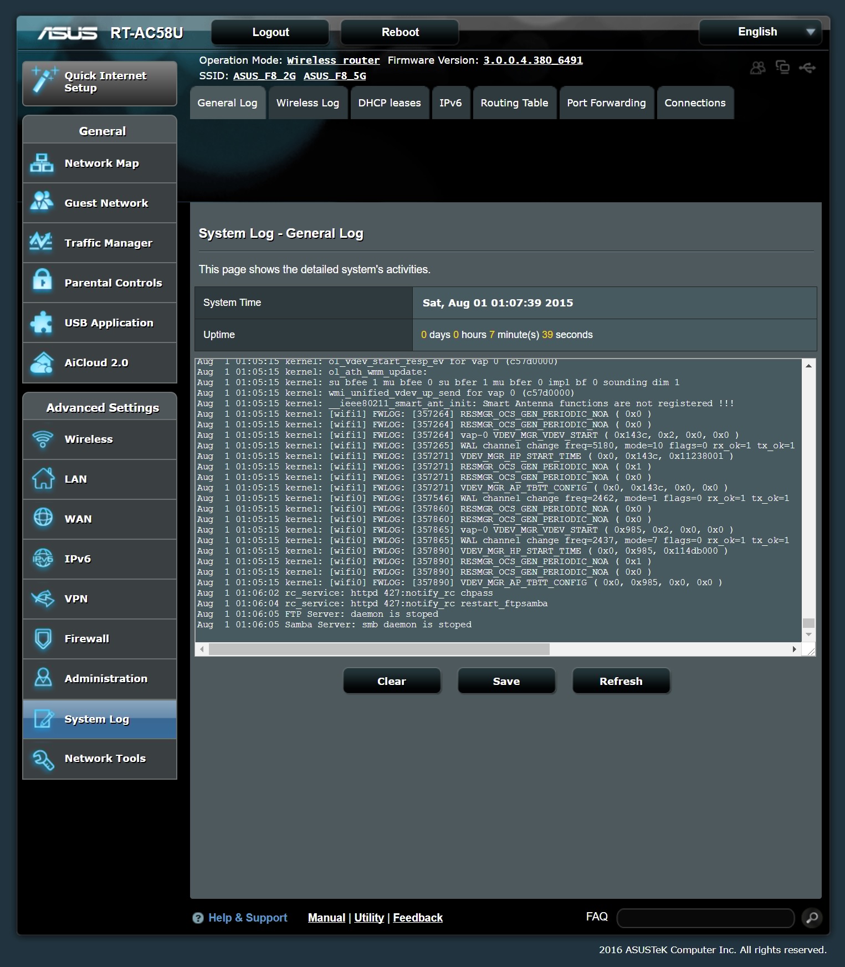Click the FAQ search magnifier icon

(812, 918)
